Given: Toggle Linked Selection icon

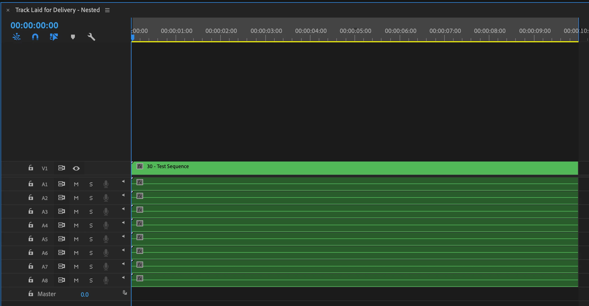Looking at the screenshot, I should click(x=54, y=37).
